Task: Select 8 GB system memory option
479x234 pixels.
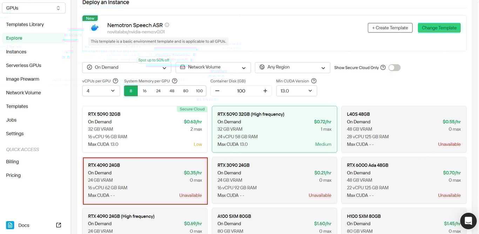Action: pyautogui.click(x=131, y=91)
